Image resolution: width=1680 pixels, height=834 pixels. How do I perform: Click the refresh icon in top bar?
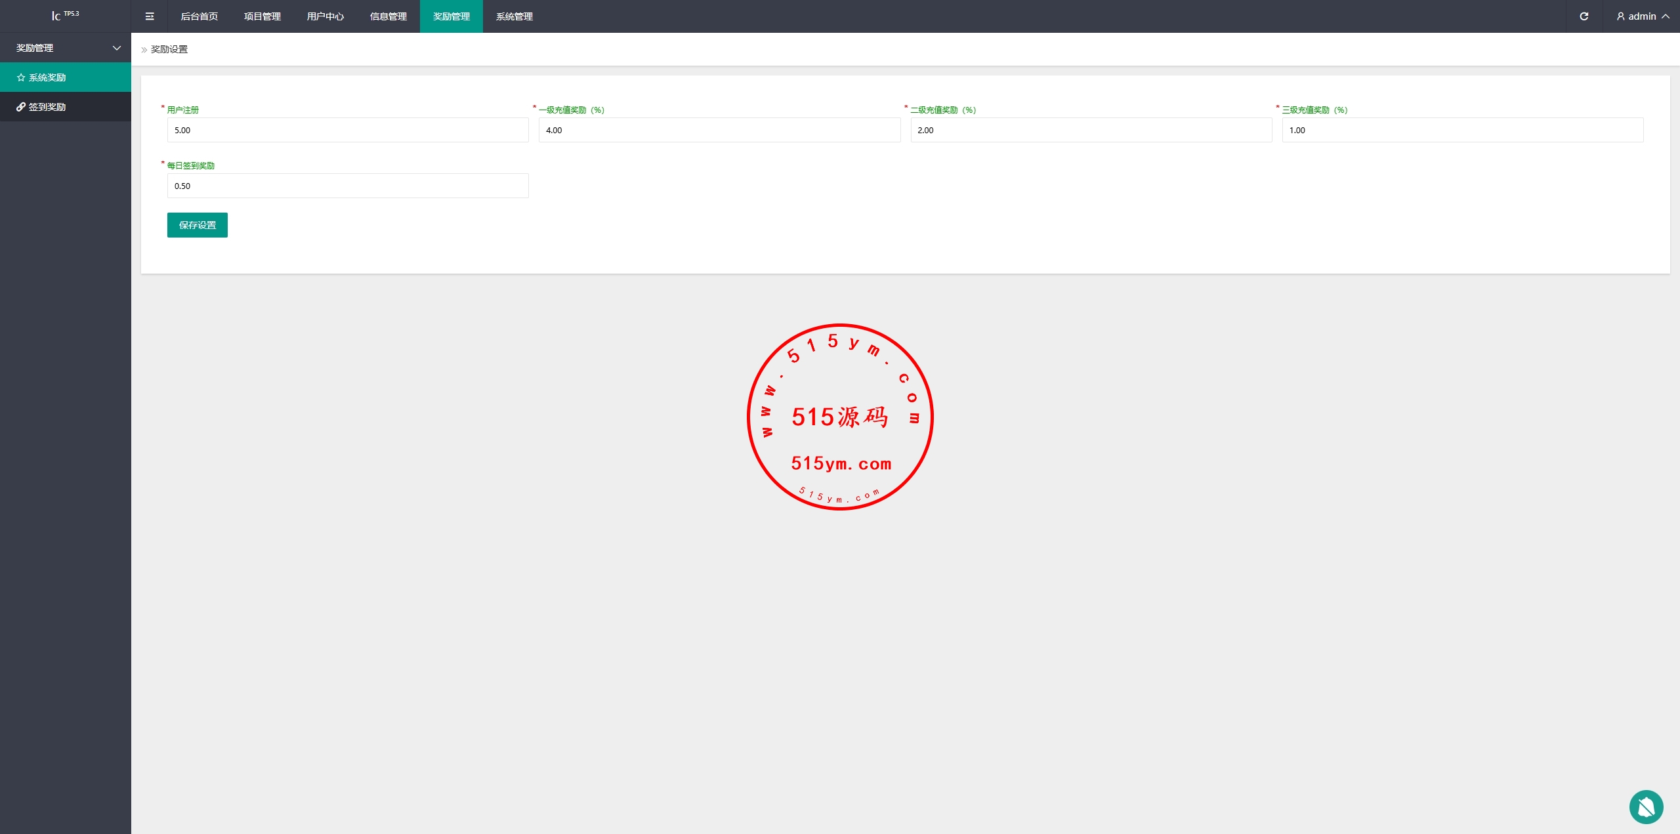(1584, 16)
